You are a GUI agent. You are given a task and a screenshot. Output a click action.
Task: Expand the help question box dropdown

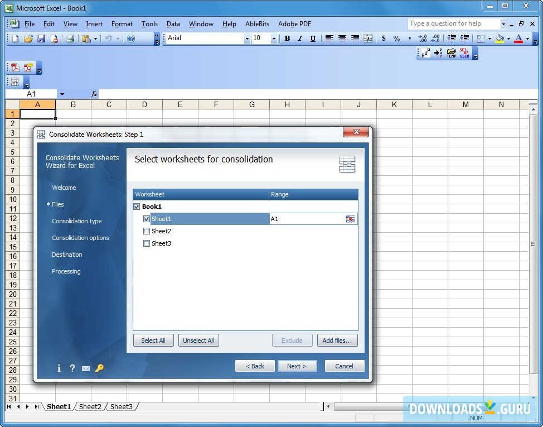[503, 24]
